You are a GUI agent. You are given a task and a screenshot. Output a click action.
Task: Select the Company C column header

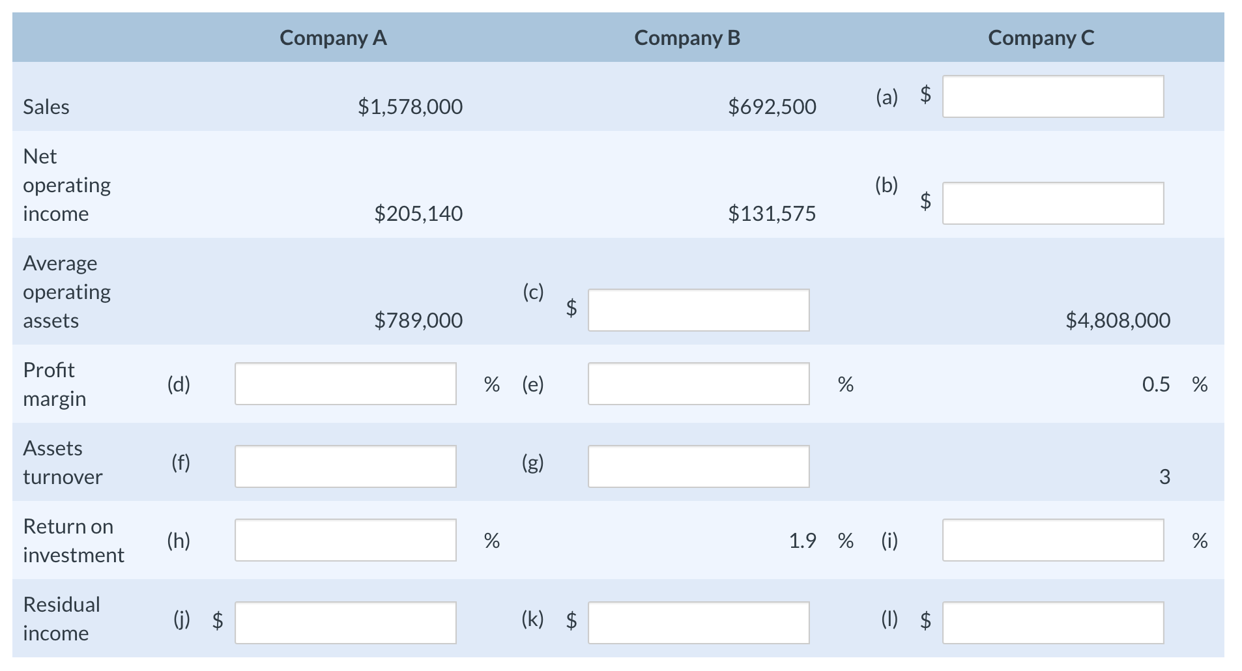click(x=1040, y=37)
